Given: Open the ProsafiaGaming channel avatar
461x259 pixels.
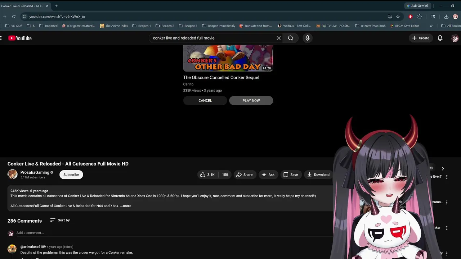Looking at the screenshot, I should click(13, 174).
